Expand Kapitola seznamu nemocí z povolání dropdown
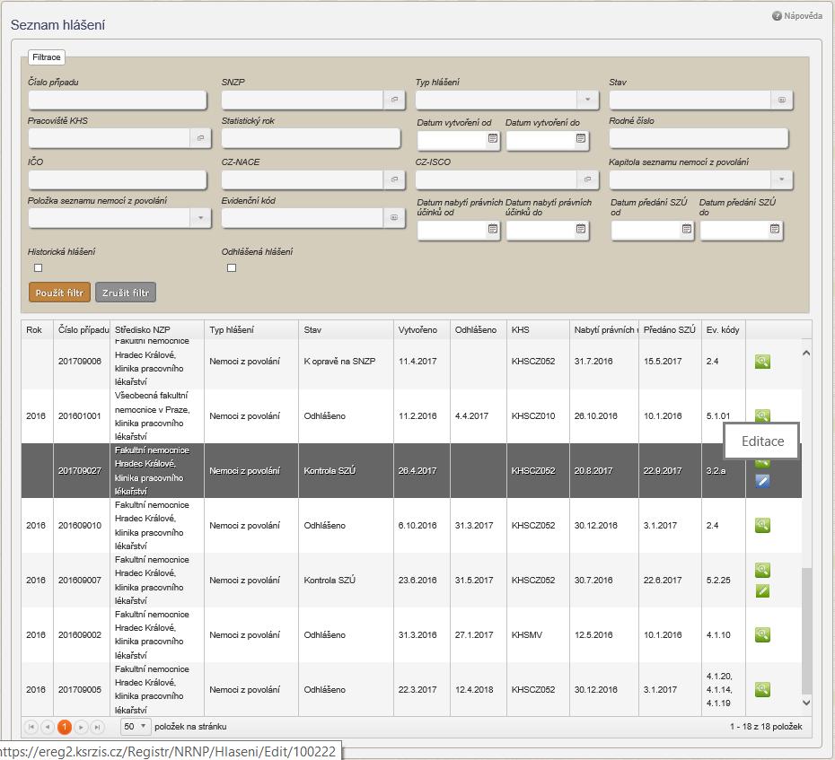This screenshot has width=835, height=760. click(x=782, y=179)
